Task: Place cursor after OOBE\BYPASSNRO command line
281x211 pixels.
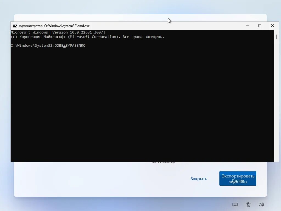Action: point(86,45)
